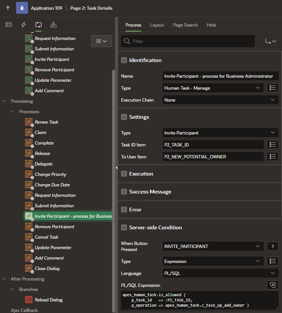Image resolution: width=282 pixels, height=313 pixels.
Task: Switch to the Page Search tab
Action: coord(185,25)
